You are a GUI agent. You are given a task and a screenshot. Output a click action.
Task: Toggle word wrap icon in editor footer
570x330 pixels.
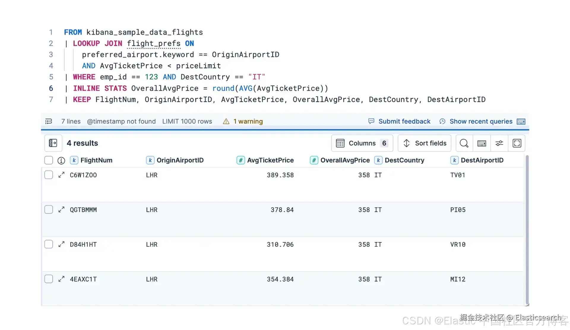pos(49,121)
